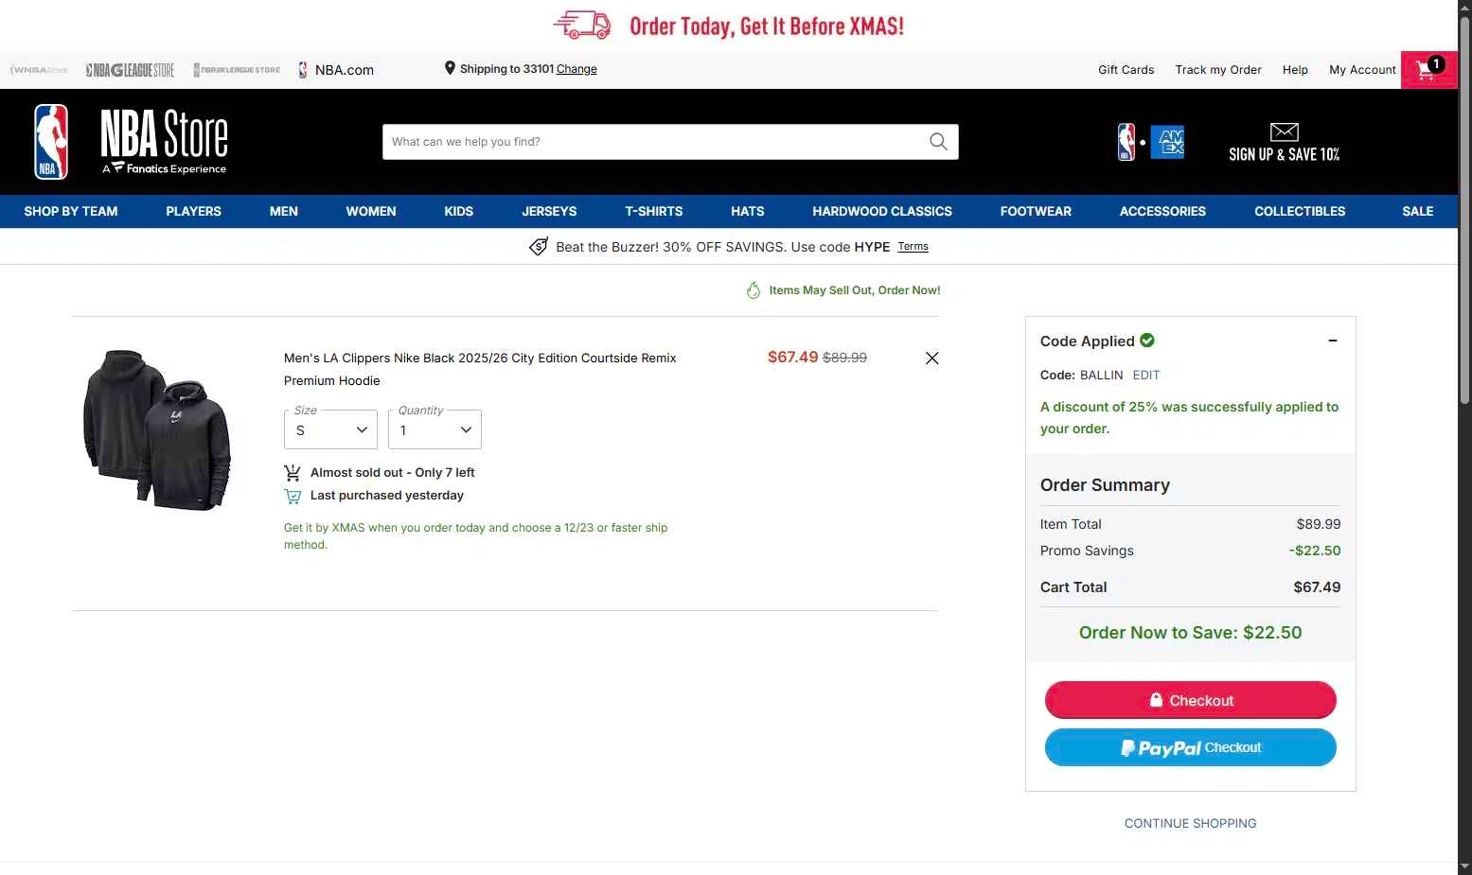Screen dimensions: 1472x875
Task: Open Gift Cards link
Action: coord(1126,70)
